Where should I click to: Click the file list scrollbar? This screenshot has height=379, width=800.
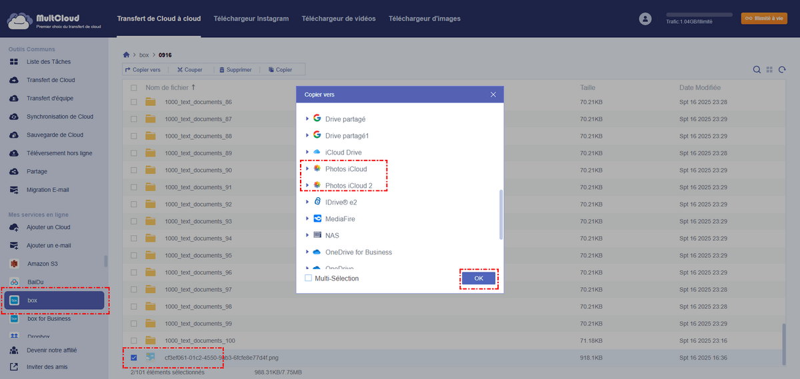[x=784, y=346]
